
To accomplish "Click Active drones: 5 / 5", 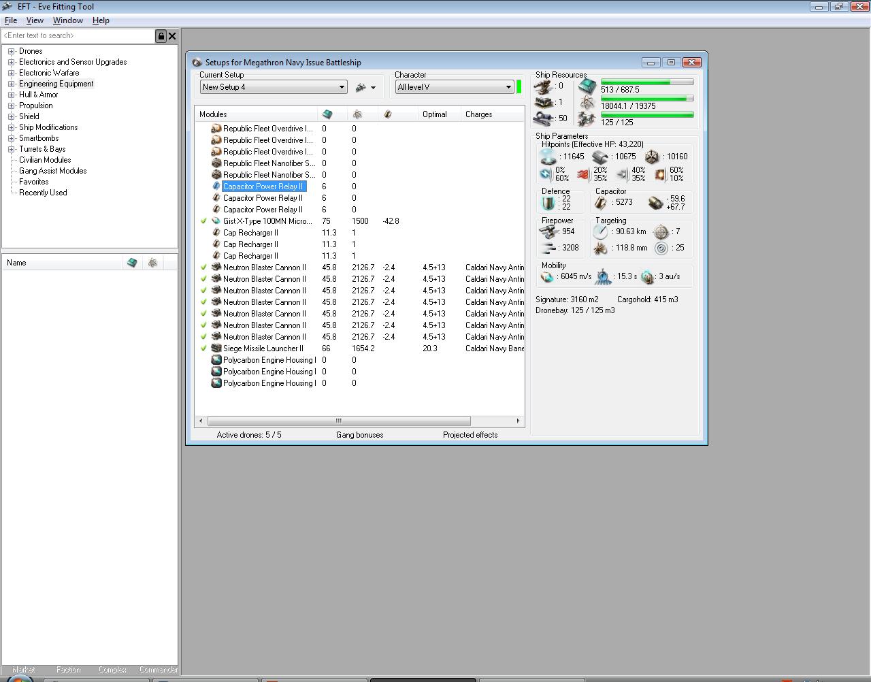I will 249,435.
